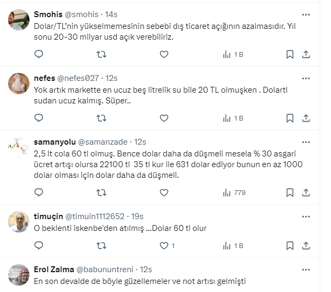Open Smohis's profile avatar
This screenshot has width=331, height=292.
pos(19,20)
